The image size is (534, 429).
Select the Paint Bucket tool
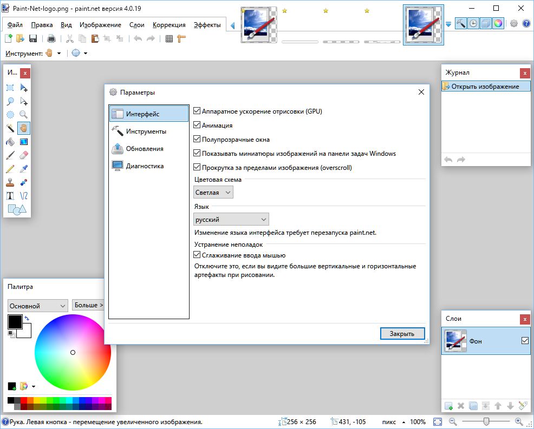(x=10, y=142)
